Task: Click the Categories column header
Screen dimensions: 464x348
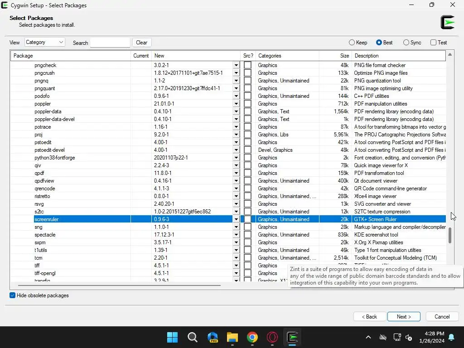Action: tap(287, 56)
